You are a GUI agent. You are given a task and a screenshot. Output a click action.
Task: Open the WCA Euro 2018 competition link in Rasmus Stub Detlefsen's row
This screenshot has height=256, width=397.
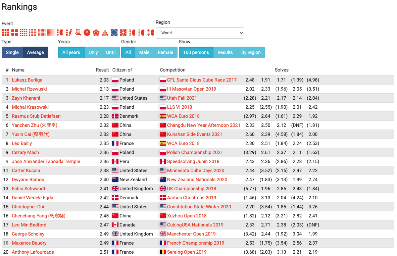[183, 116]
